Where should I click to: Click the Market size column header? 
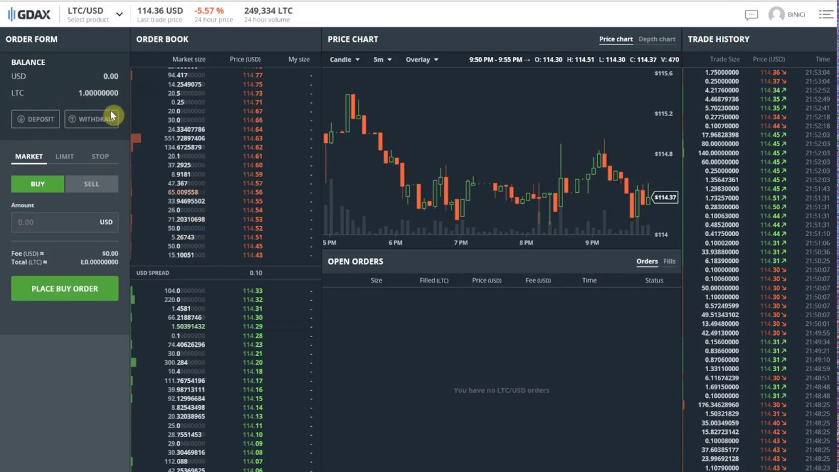point(189,60)
